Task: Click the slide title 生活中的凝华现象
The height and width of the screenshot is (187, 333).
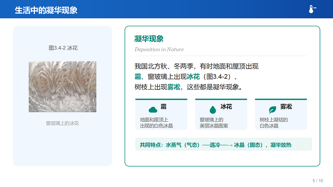Action: click(46, 10)
